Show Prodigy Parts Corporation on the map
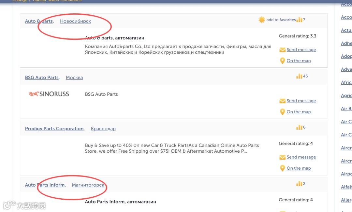This screenshot has height=212, width=352. [299, 168]
